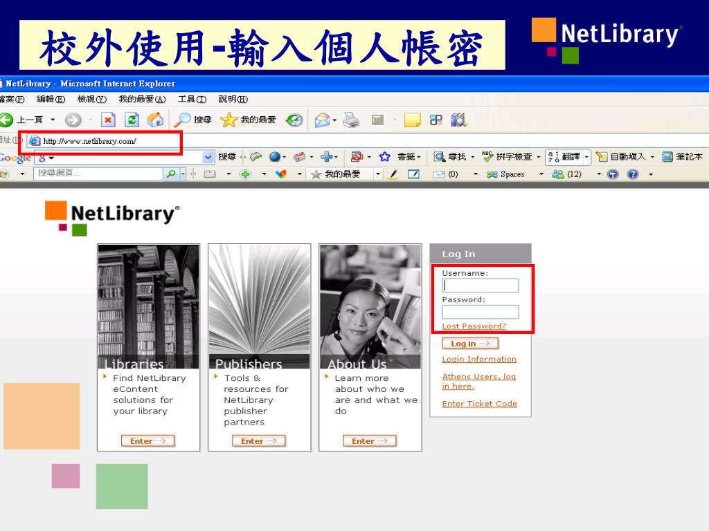Expand the 我的最愛 dropdown in Live toolbar

[378, 174]
